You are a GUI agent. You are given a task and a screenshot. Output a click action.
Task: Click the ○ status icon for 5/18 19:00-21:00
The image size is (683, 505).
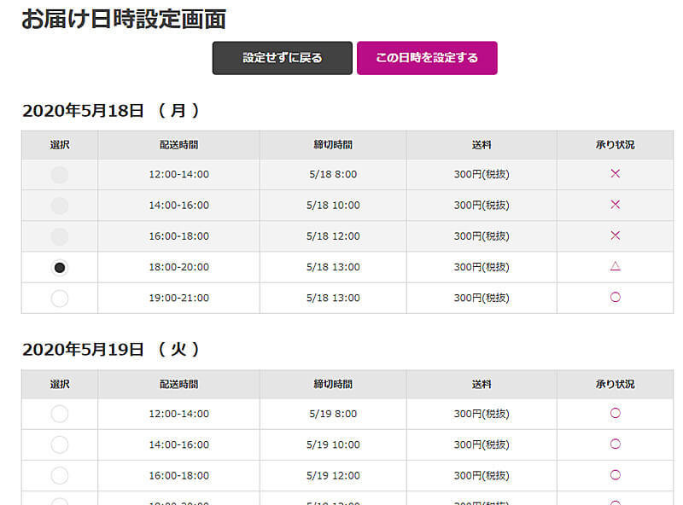pos(615,297)
